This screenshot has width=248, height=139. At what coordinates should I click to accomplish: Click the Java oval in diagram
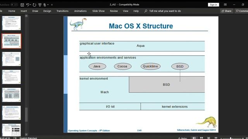click(97, 66)
